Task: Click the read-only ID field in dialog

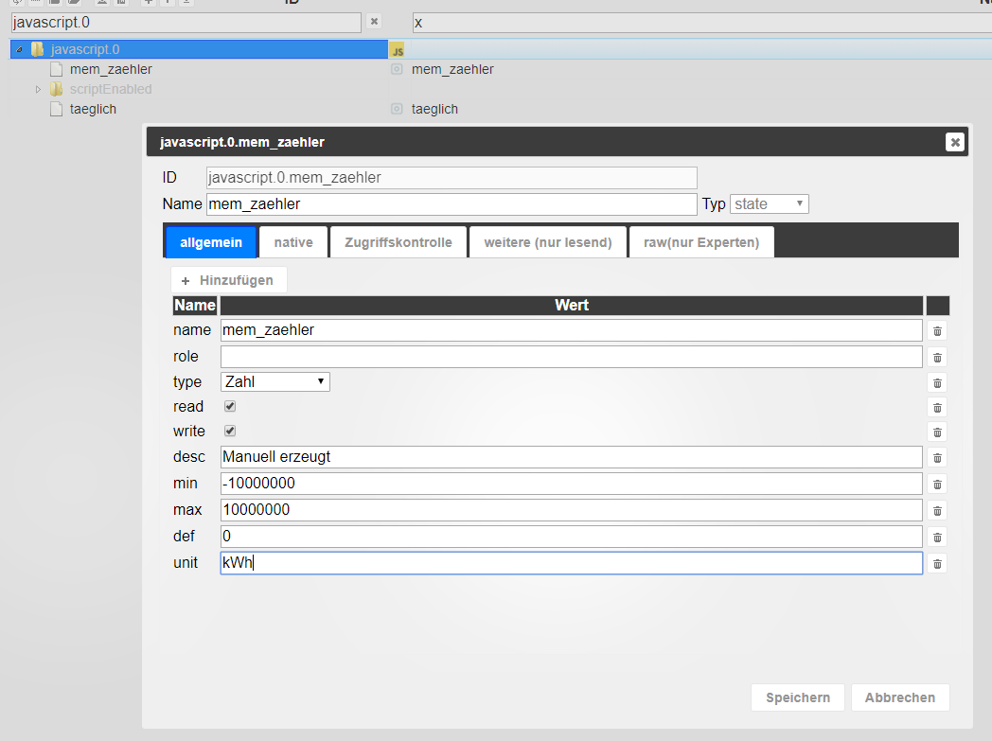Action: (x=452, y=178)
